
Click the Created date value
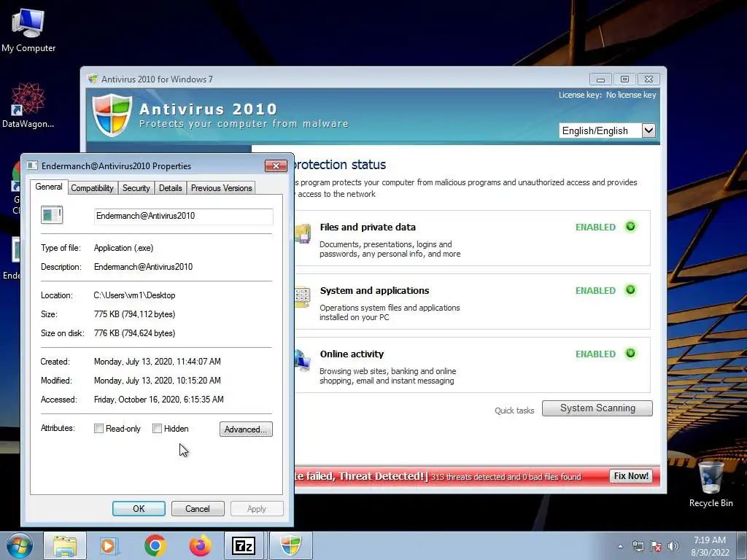coord(158,362)
